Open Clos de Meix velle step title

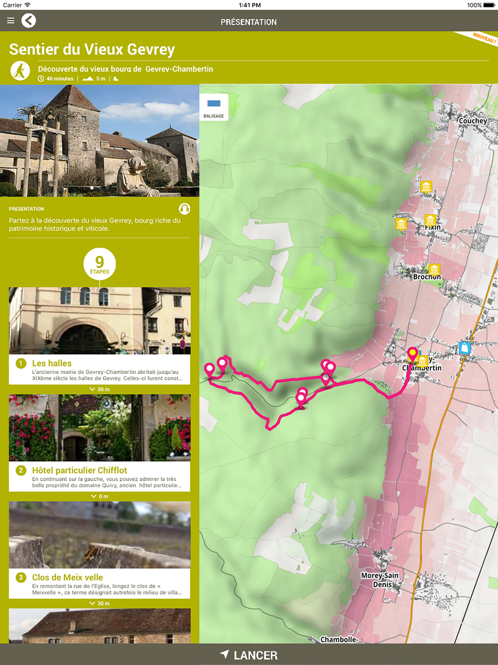[68, 578]
